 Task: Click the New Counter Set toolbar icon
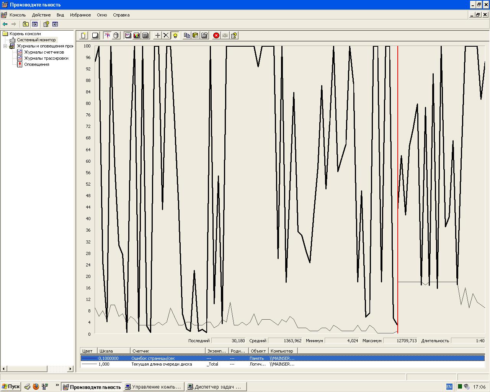point(83,36)
